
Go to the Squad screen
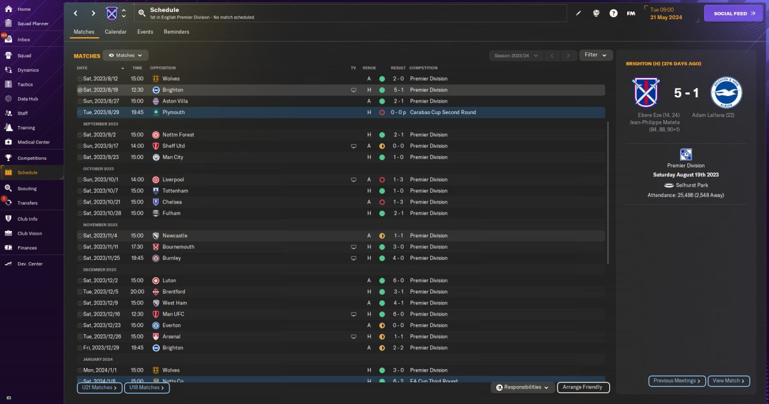pyautogui.click(x=24, y=56)
